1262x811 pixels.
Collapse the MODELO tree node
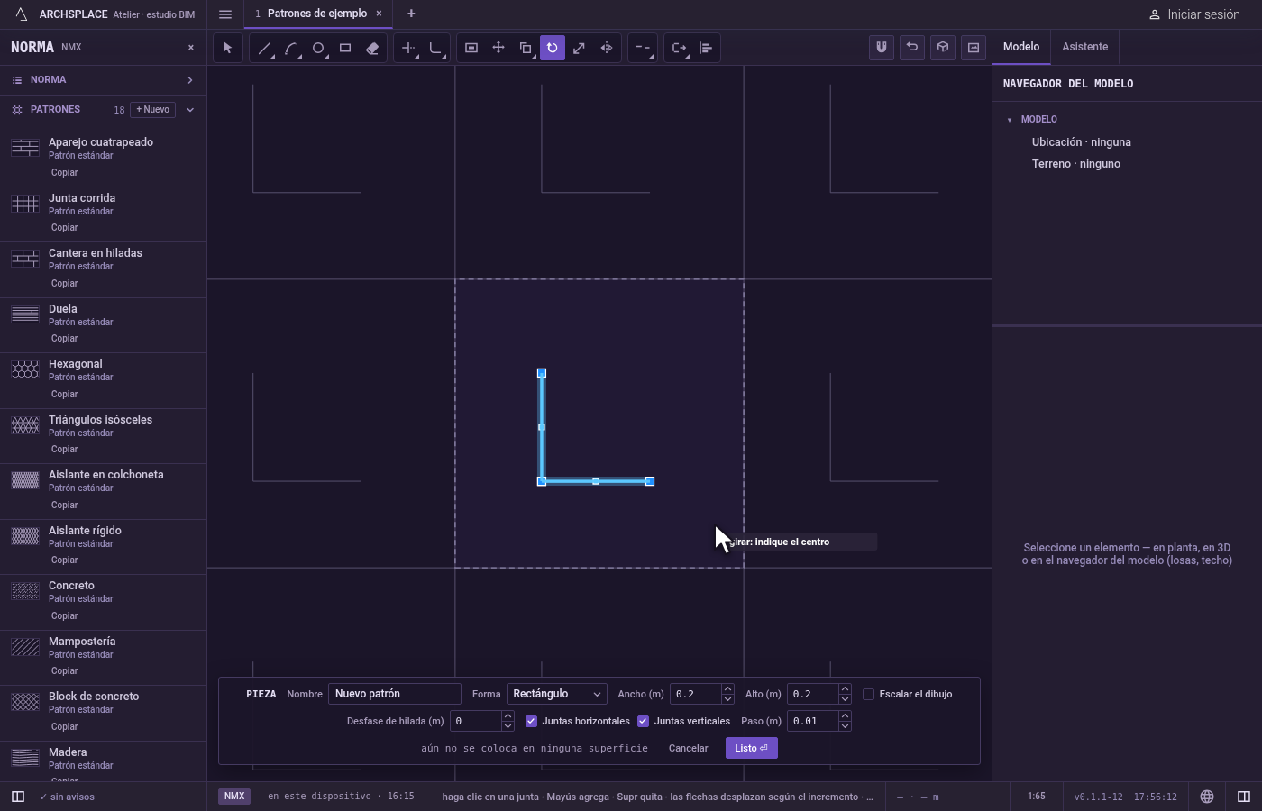coord(1010,120)
